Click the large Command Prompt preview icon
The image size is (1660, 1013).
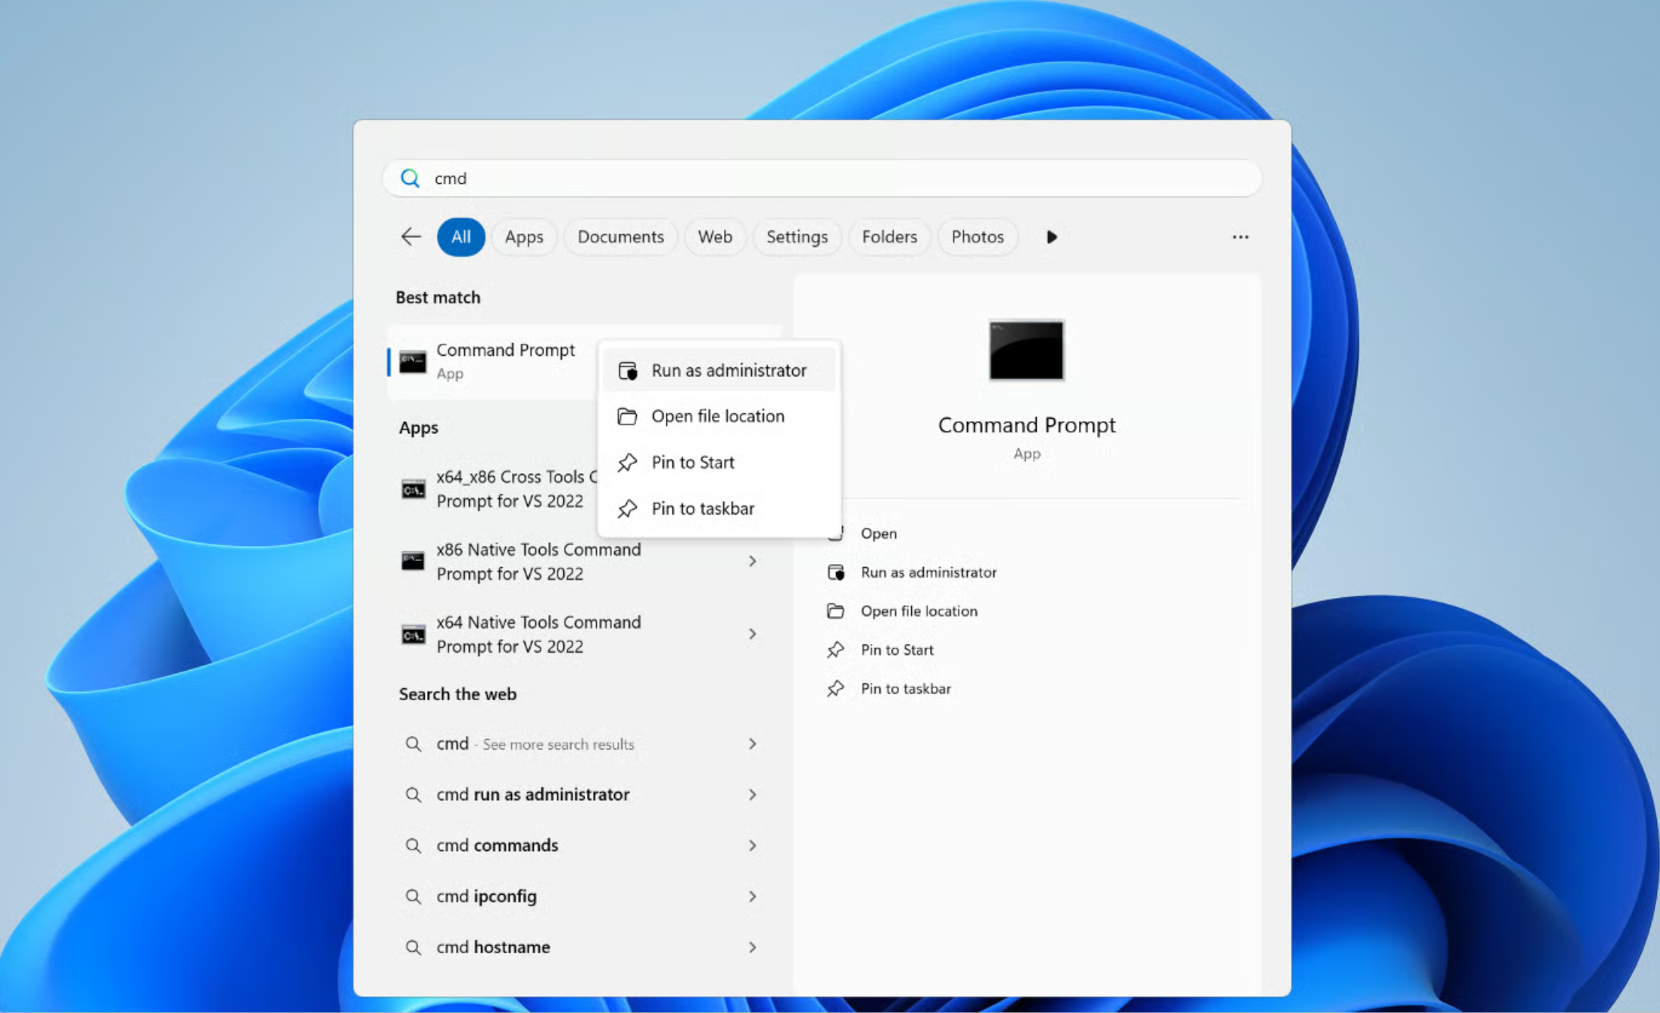[1026, 351]
